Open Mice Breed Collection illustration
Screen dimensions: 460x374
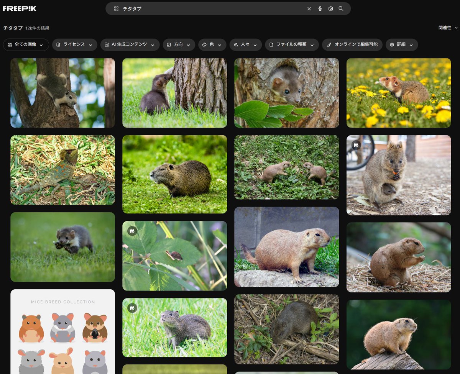(62, 331)
